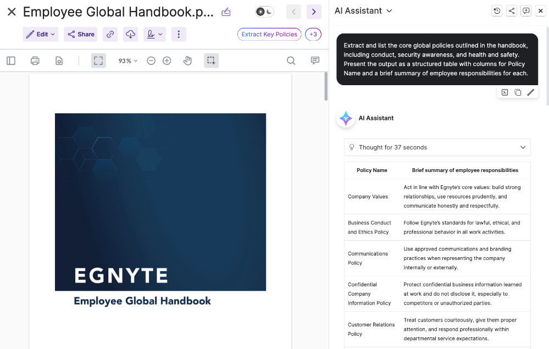Image resolution: width=549 pixels, height=349 pixels.
Task: Click the Employee Global Handbook file title
Action: (x=118, y=12)
